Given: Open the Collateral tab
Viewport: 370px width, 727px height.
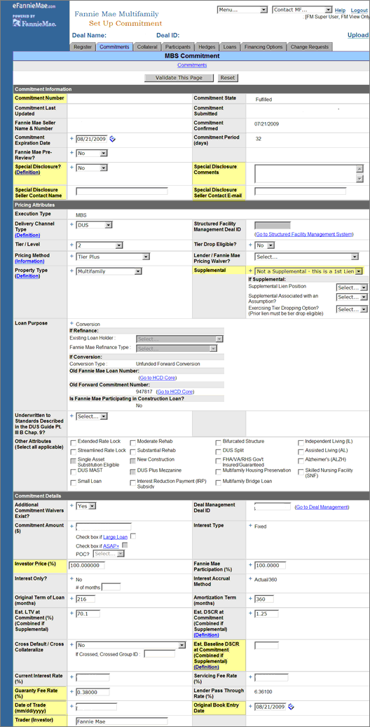Looking at the screenshot, I should point(147,47).
